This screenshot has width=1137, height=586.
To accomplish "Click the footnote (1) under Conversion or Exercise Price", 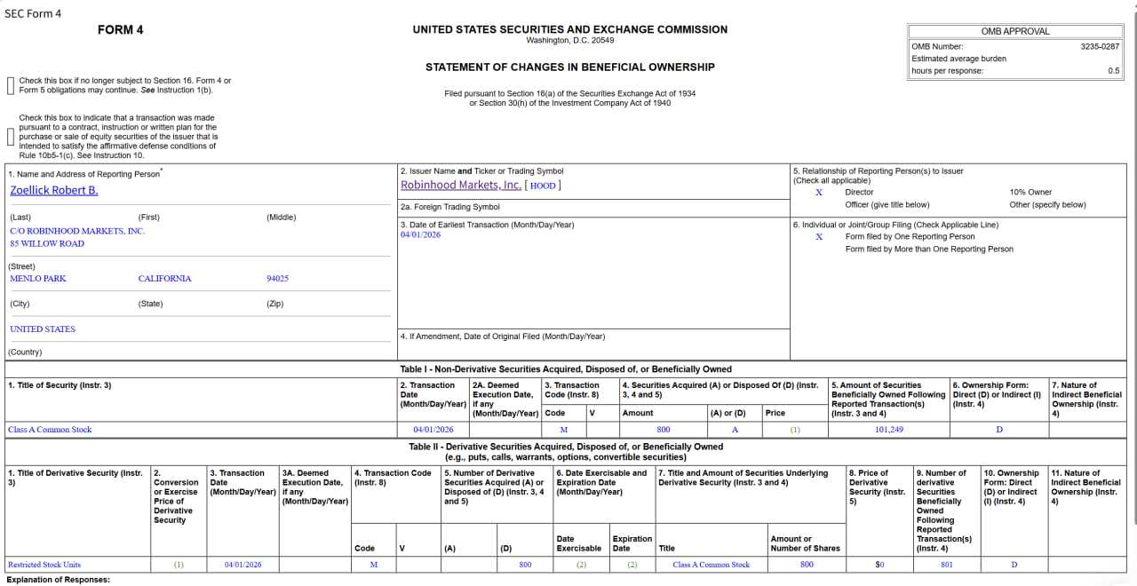I will (x=179, y=565).
